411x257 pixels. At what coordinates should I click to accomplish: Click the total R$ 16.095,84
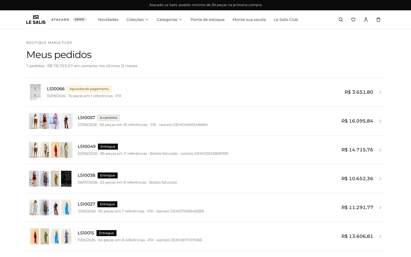(x=357, y=121)
